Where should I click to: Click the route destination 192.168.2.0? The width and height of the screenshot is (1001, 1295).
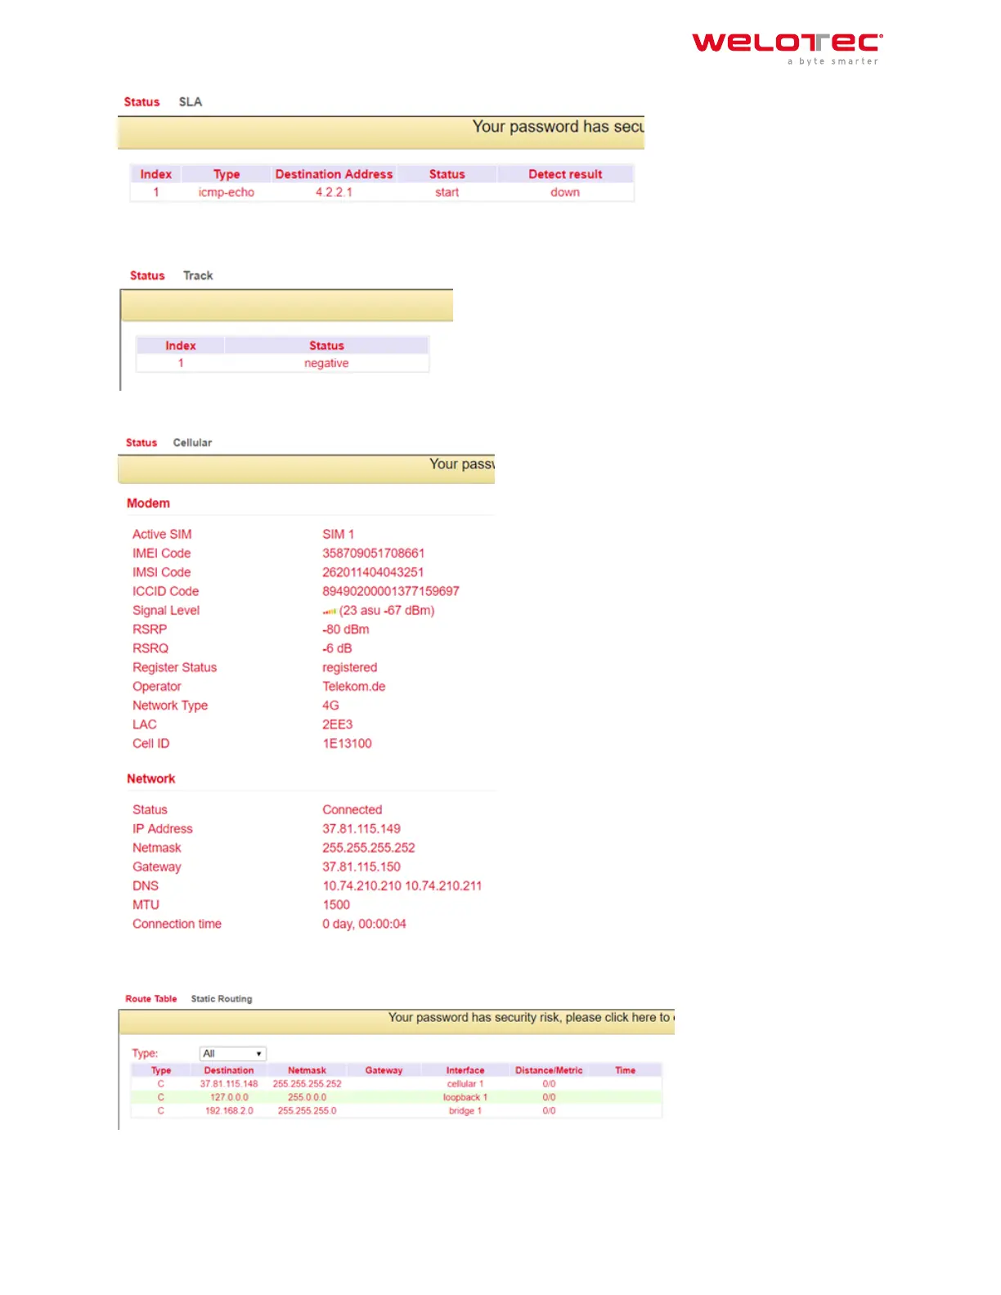[x=229, y=1111]
